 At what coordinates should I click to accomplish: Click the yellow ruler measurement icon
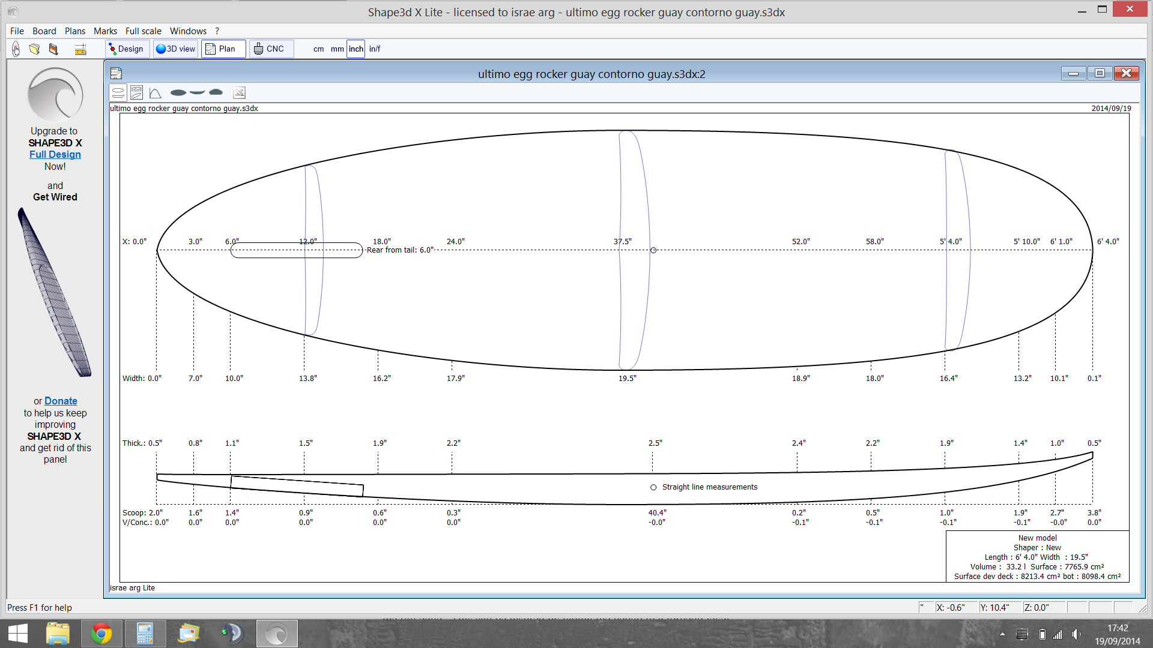pos(80,50)
